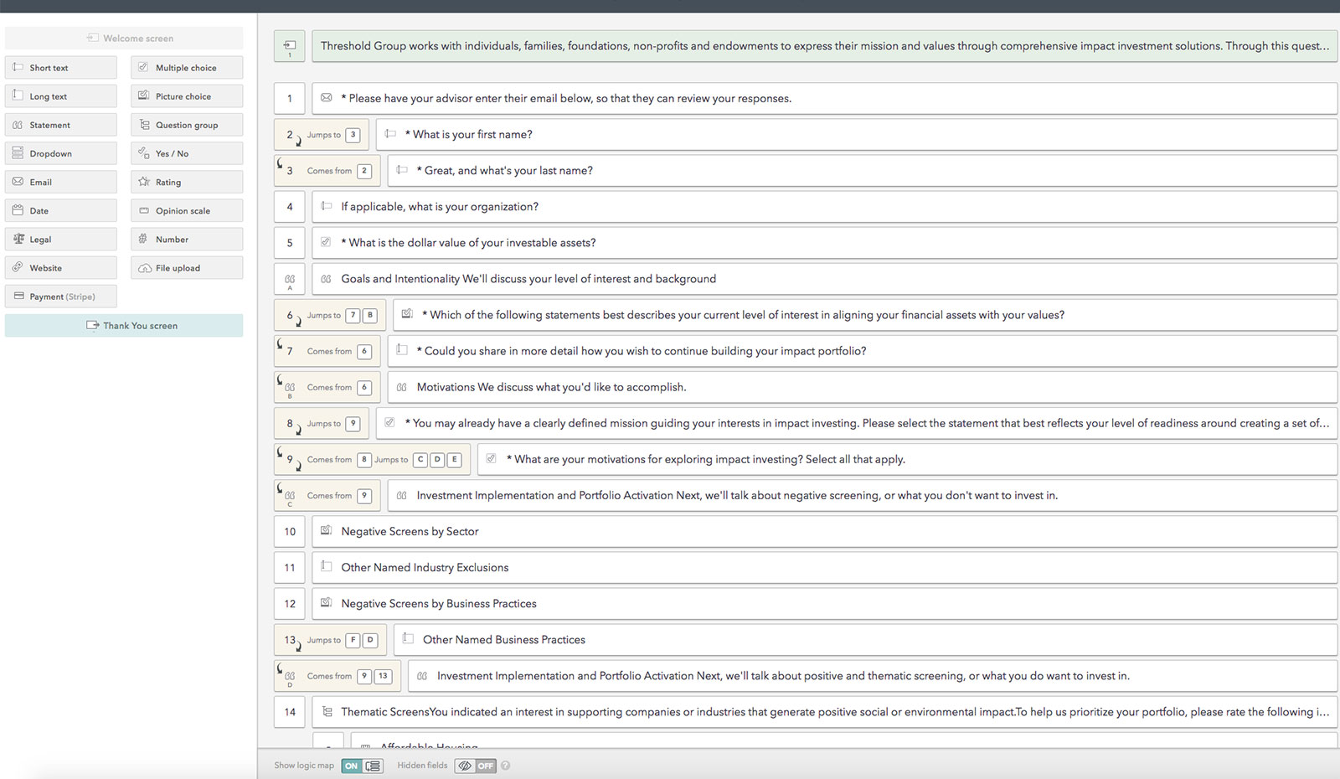Select question number 14 tile
The height and width of the screenshot is (779, 1340).
coord(290,711)
